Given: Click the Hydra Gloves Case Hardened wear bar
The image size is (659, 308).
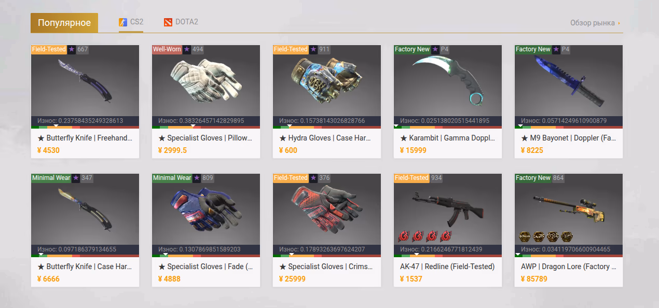Looking at the screenshot, I should 327,127.
